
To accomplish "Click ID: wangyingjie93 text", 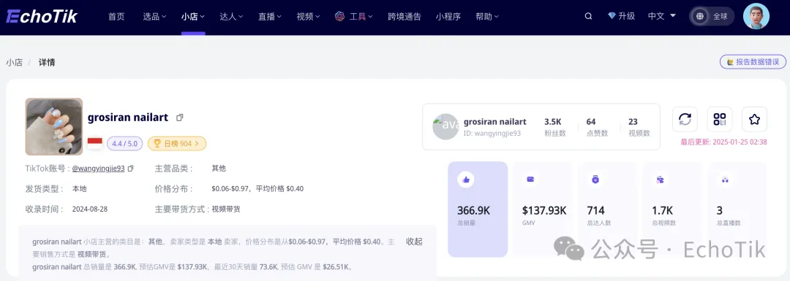I will click(492, 134).
